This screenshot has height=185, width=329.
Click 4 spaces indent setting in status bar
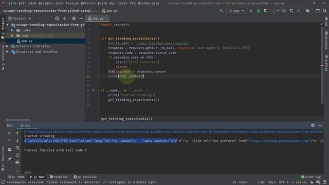point(299,182)
